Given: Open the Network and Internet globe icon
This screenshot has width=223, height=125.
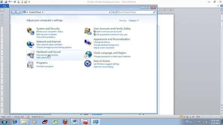Looking at the screenshot, I should 30,44.
